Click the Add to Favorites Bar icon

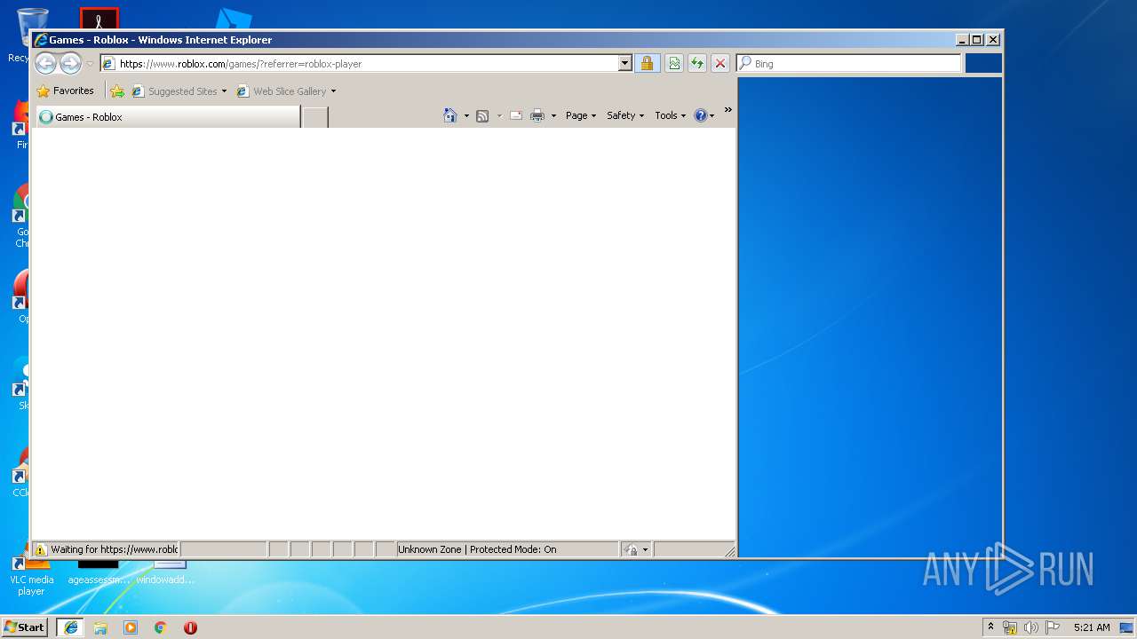tap(117, 91)
